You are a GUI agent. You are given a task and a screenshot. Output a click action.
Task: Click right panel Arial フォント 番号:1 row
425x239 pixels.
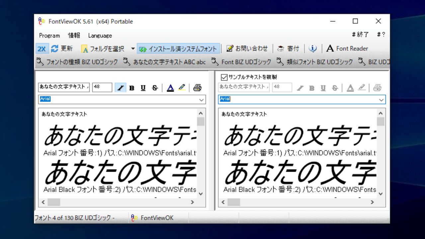300,153
